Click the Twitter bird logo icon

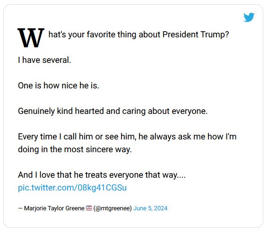point(249,17)
